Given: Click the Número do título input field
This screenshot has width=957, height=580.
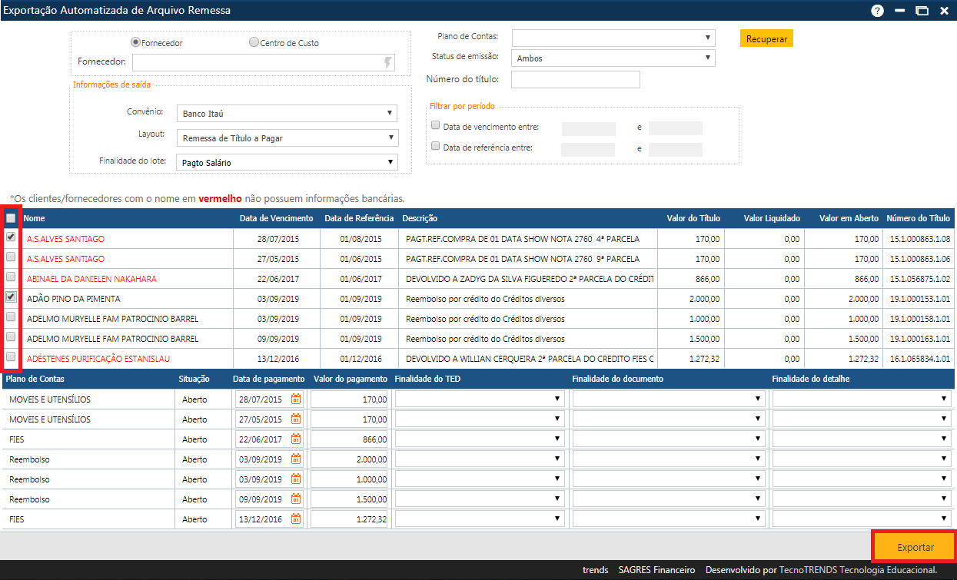Looking at the screenshot, I should (575, 79).
